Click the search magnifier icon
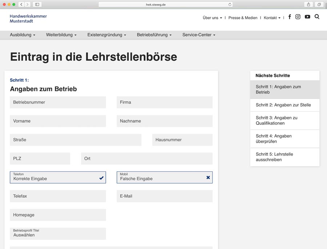The image size is (327, 249). click(x=317, y=17)
